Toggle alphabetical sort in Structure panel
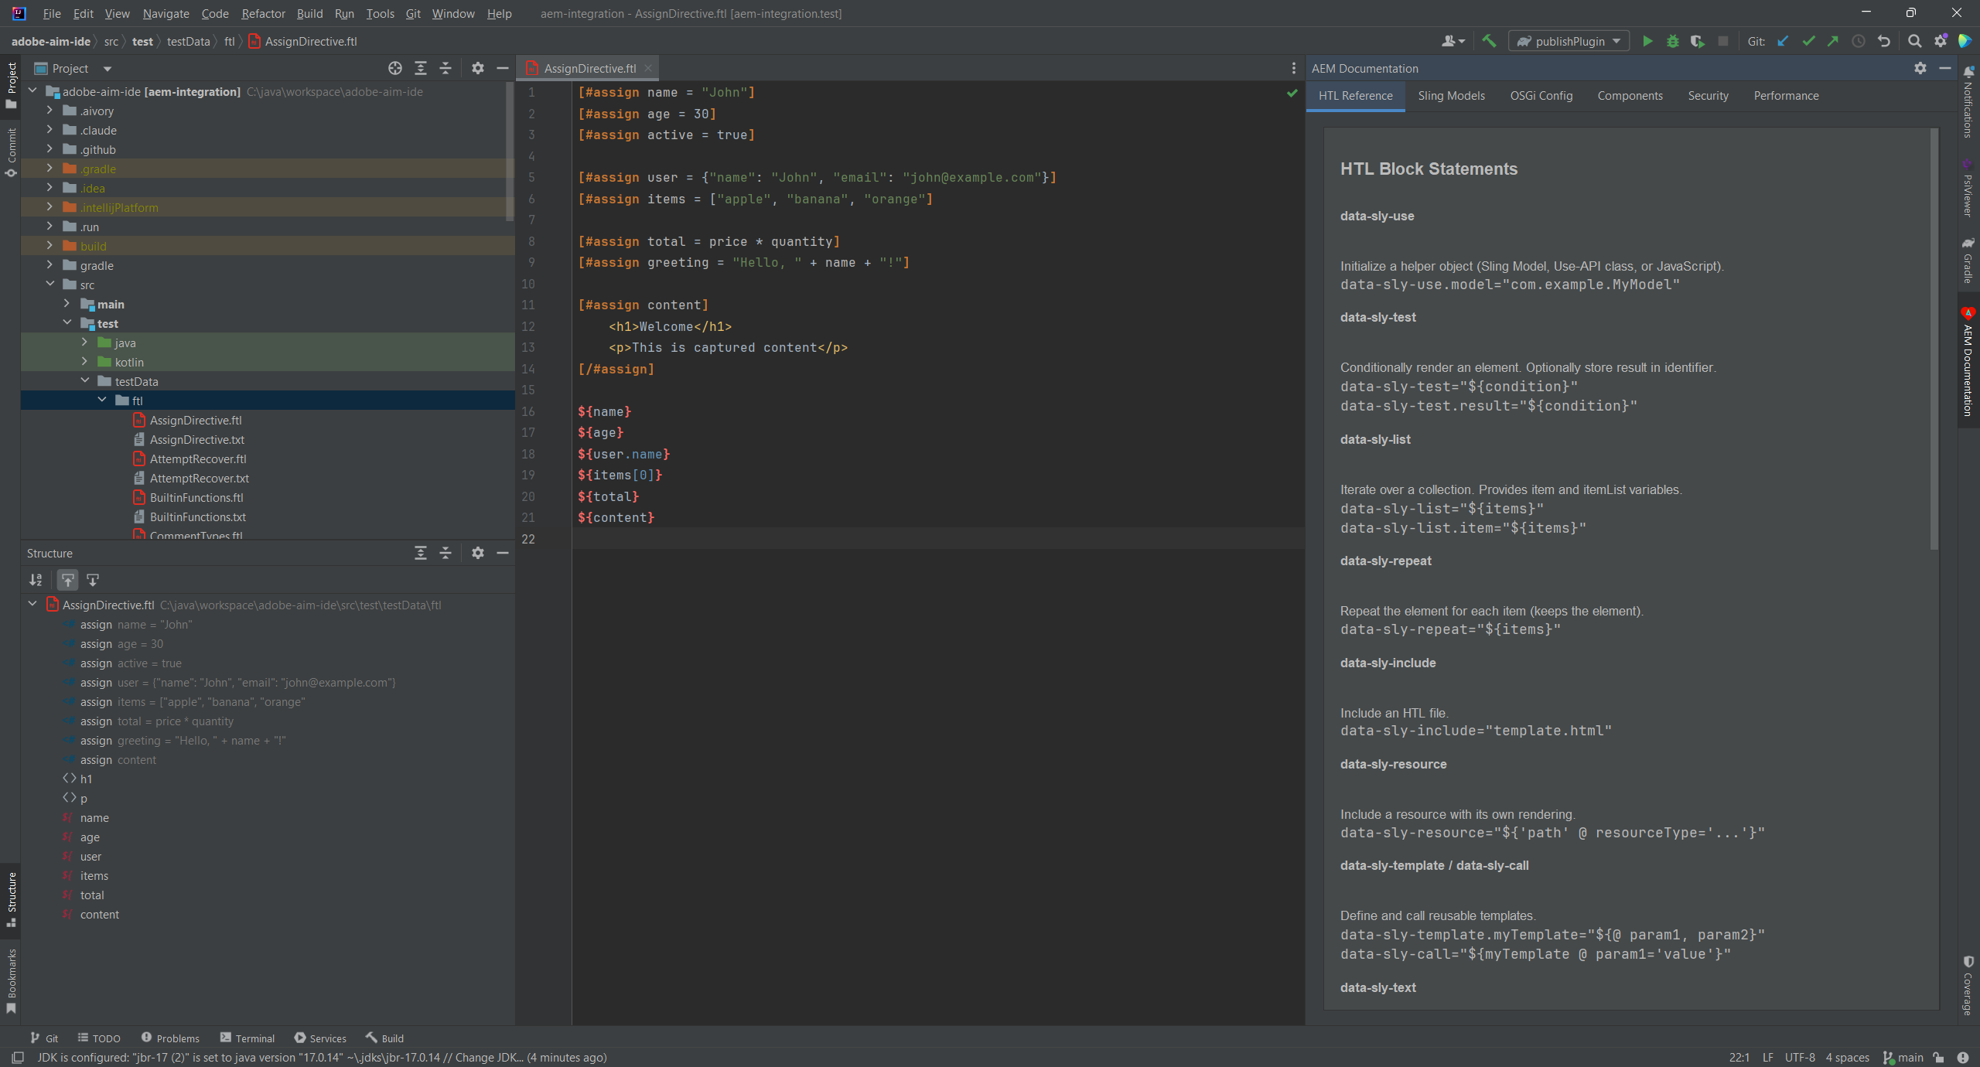The image size is (1980, 1067). pos(36,580)
